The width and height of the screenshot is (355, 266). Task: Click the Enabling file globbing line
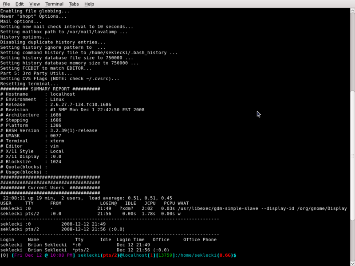coord(35,11)
